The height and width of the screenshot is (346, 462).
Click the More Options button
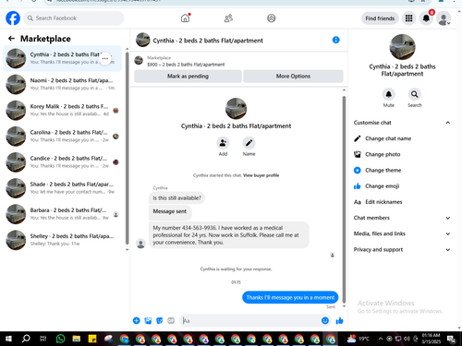point(293,77)
